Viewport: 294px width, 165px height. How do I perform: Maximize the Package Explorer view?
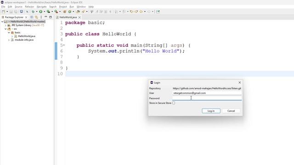51,17
